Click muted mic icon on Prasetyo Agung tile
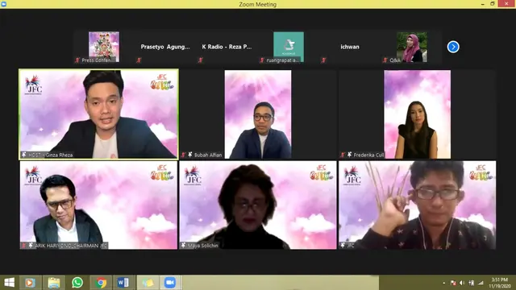This screenshot has height=290, width=516. click(x=139, y=60)
